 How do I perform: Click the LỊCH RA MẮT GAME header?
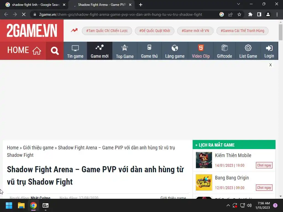click(x=234, y=145)
